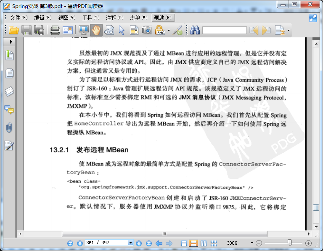Click the email document icon
Image resolution: width=323 pixels, height=251 pixels.
tap(68, 30)
